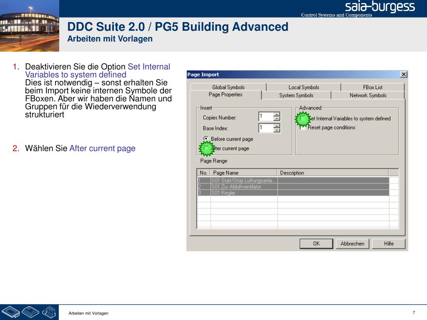Select row S01 Regler
Viewport: 427px width, 320px height.
pos(293,192)
